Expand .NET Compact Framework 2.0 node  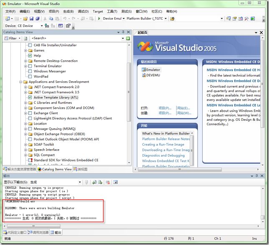[25, 87]
